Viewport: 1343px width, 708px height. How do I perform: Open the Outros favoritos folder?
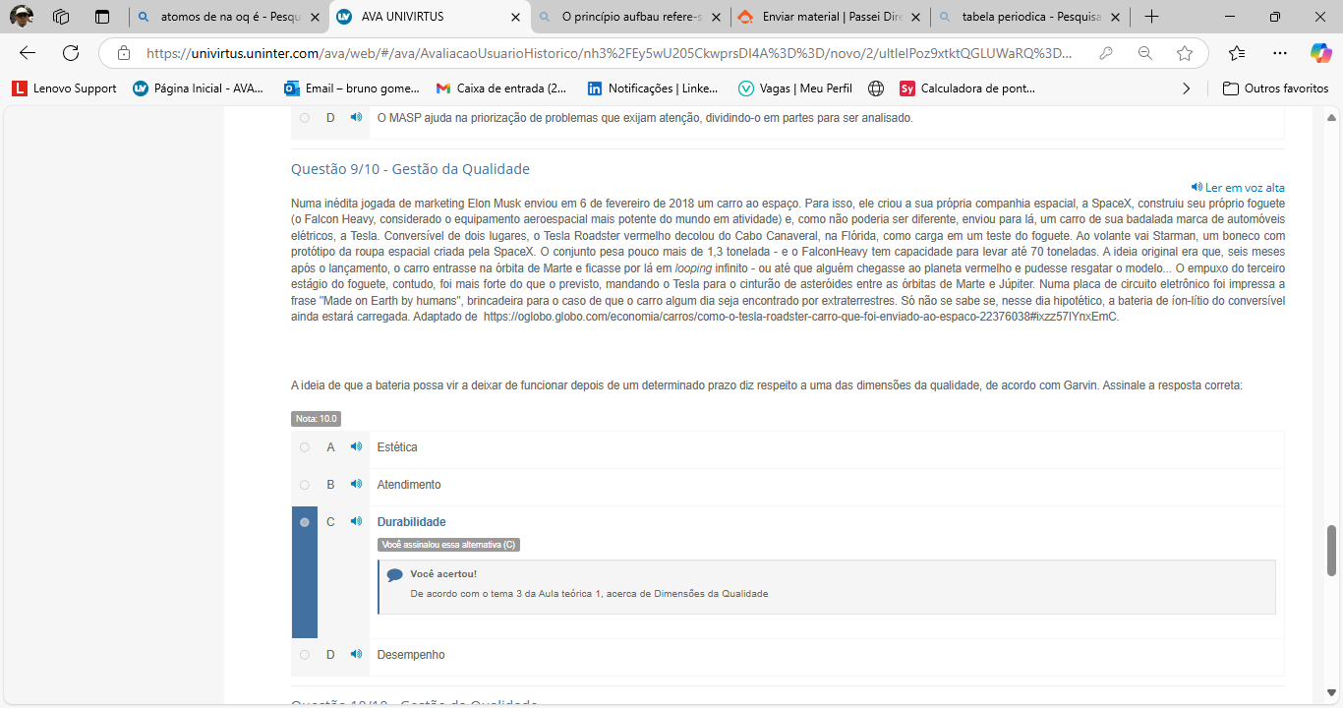(1275, 88)
